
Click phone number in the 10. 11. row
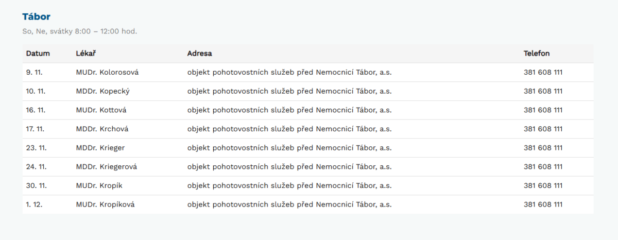pyautogui.click(x=543, y=91)
